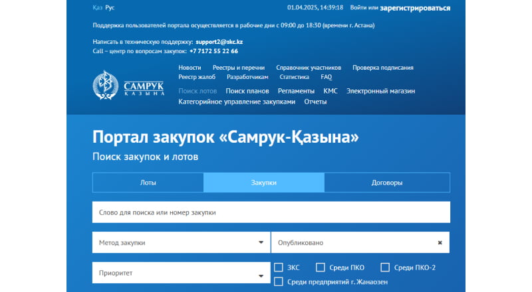This screenshot has height=292, width=532.
Task: Select Поиск лотов in navigation
Action: [198, 91]
